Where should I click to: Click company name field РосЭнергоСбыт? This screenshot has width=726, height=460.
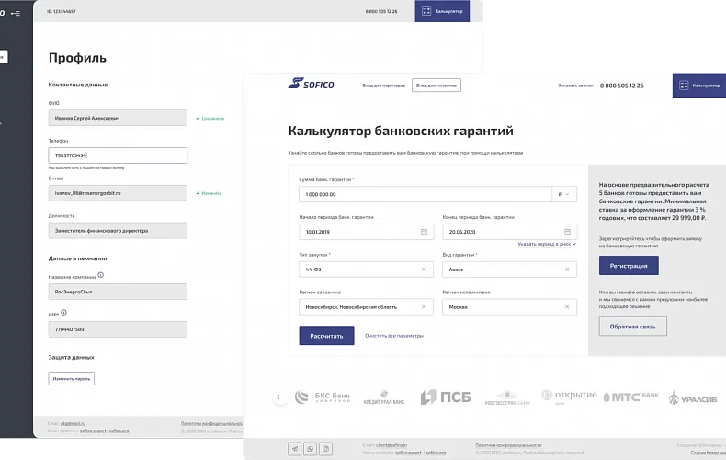coord(118,292)
